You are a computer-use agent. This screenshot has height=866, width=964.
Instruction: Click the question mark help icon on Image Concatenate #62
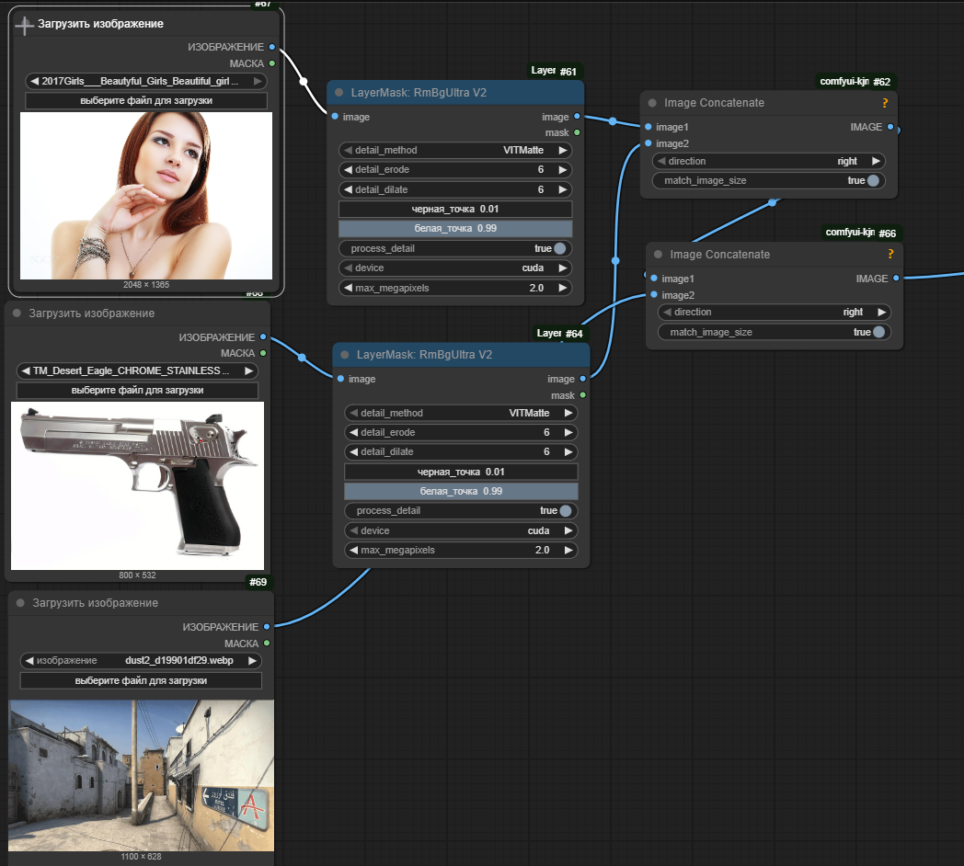[x=884, y=103]
